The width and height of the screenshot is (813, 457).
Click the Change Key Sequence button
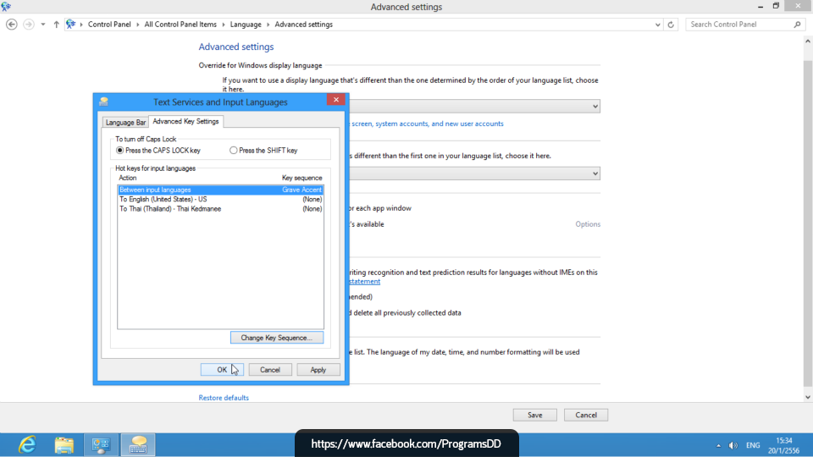[x=276, y=338]
